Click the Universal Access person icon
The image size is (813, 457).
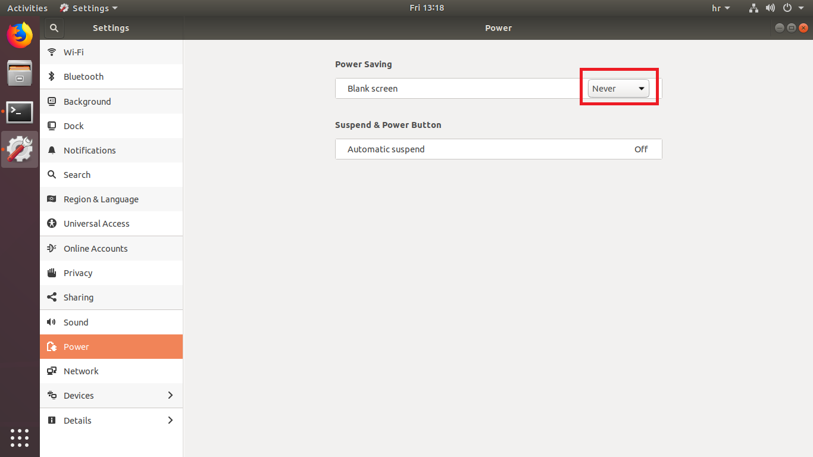click(x=52, y=224)
